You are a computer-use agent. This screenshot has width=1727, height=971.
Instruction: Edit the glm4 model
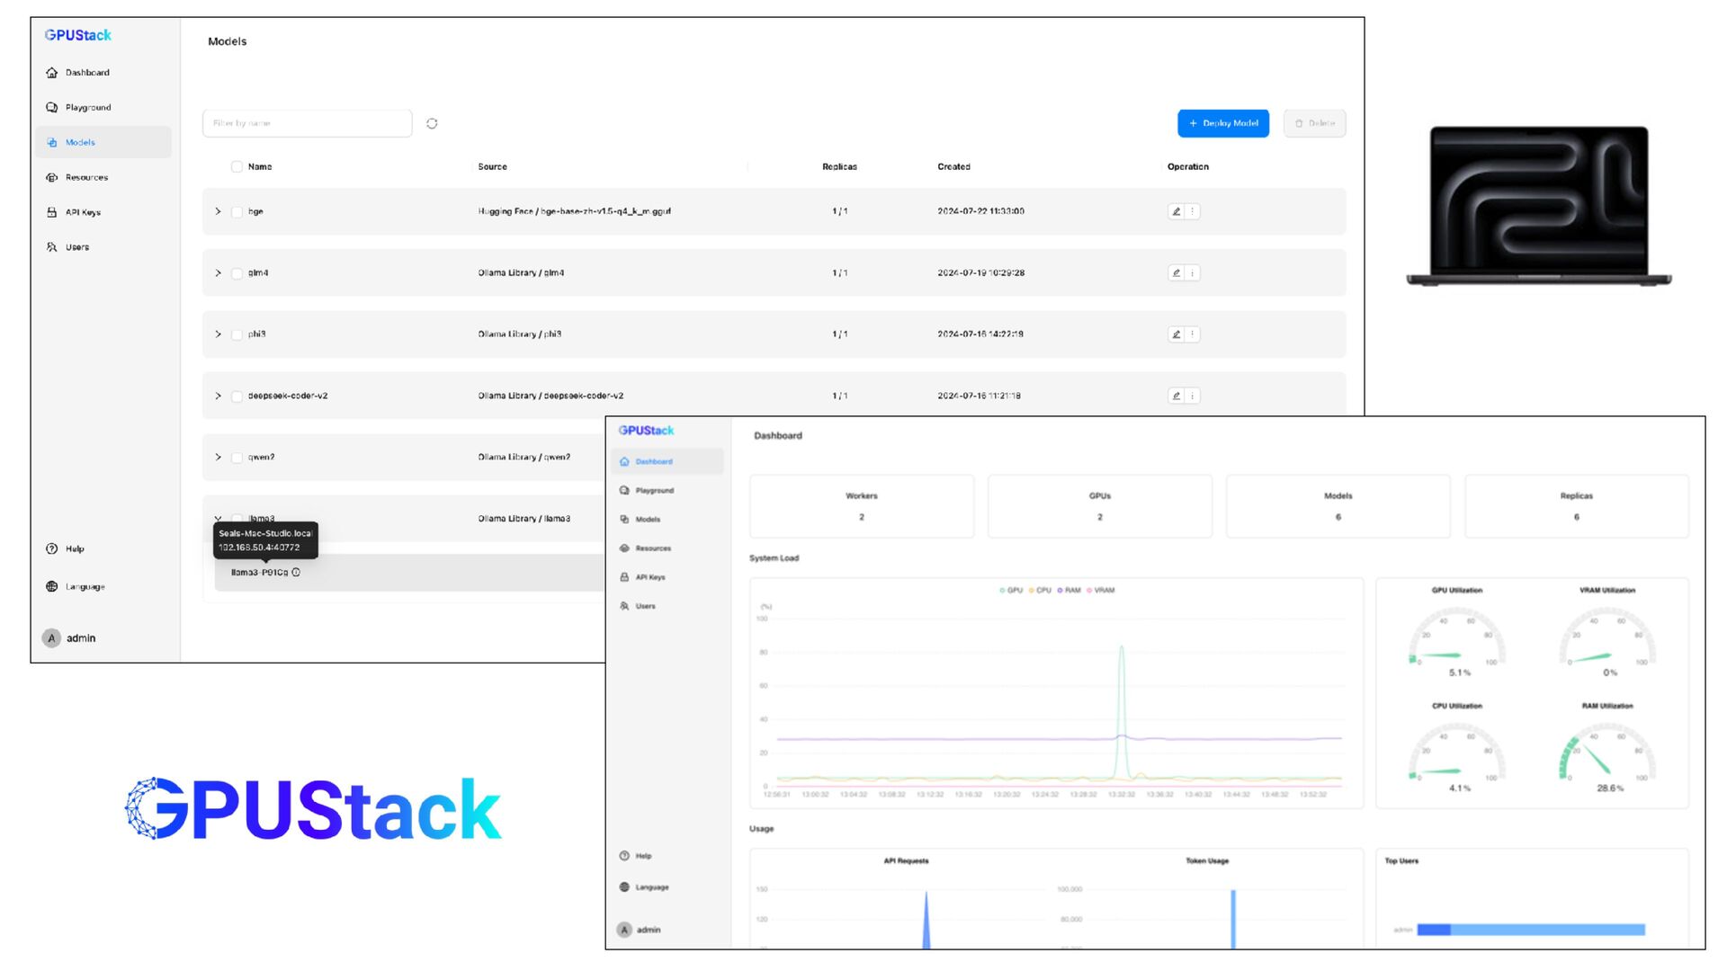[1176, 272]
